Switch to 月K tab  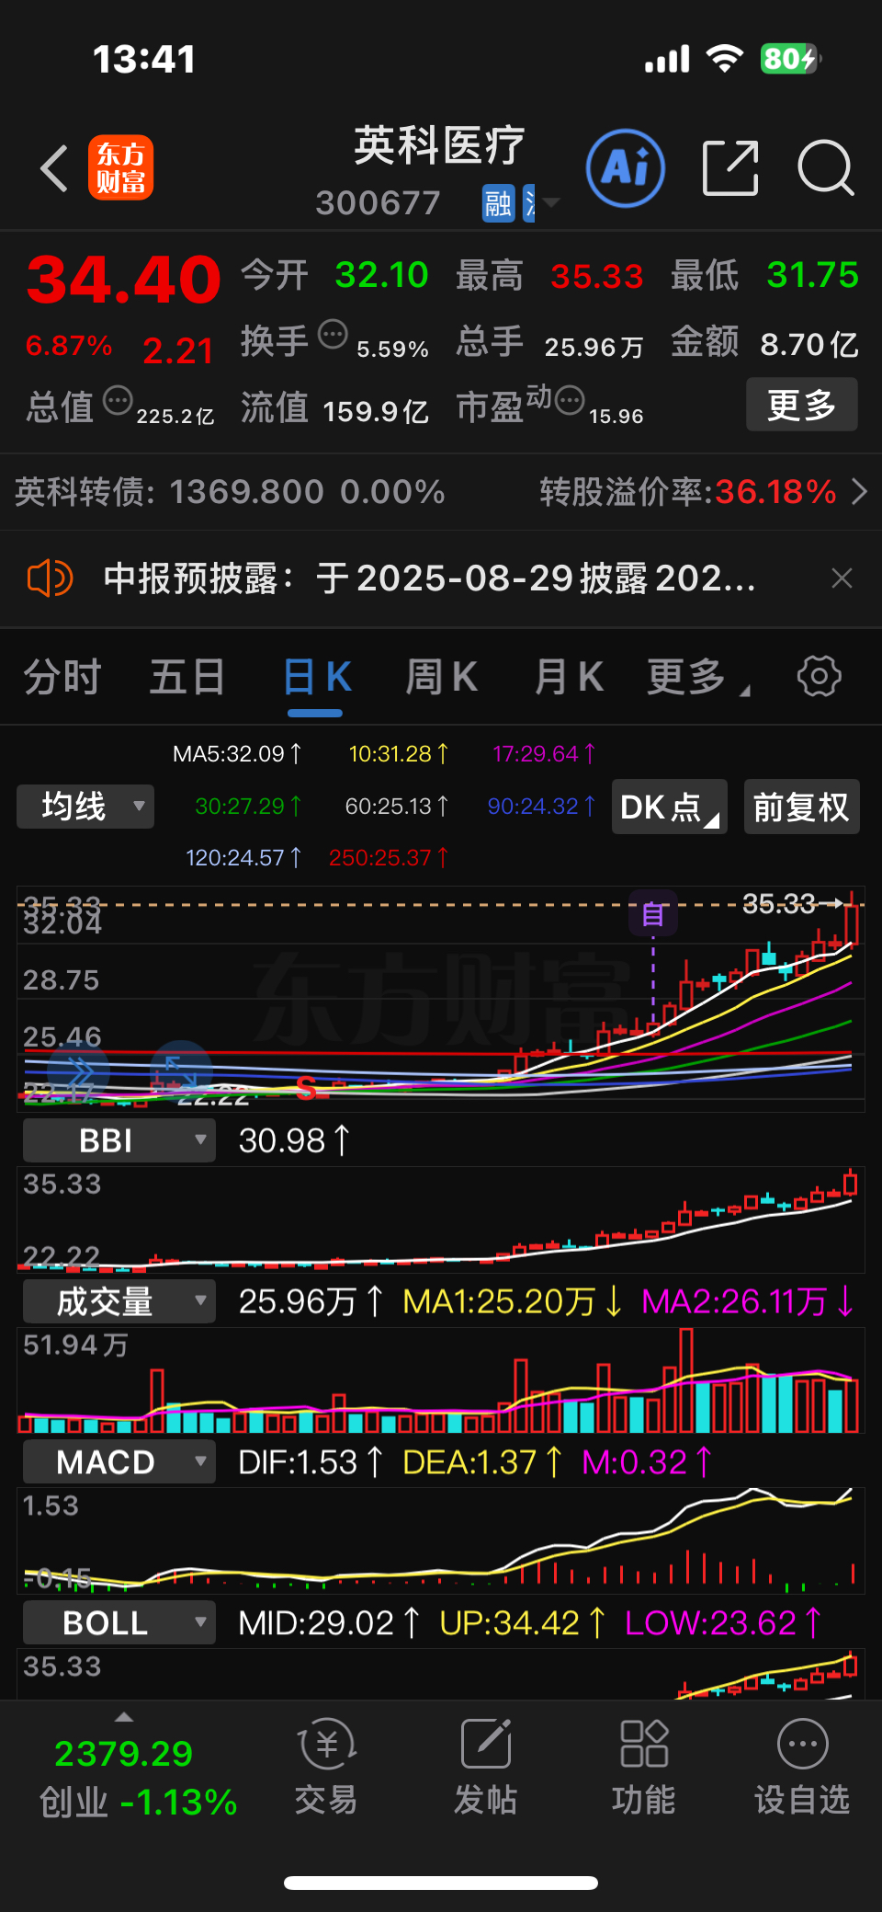pyautogui.click(x=569, y=678)
